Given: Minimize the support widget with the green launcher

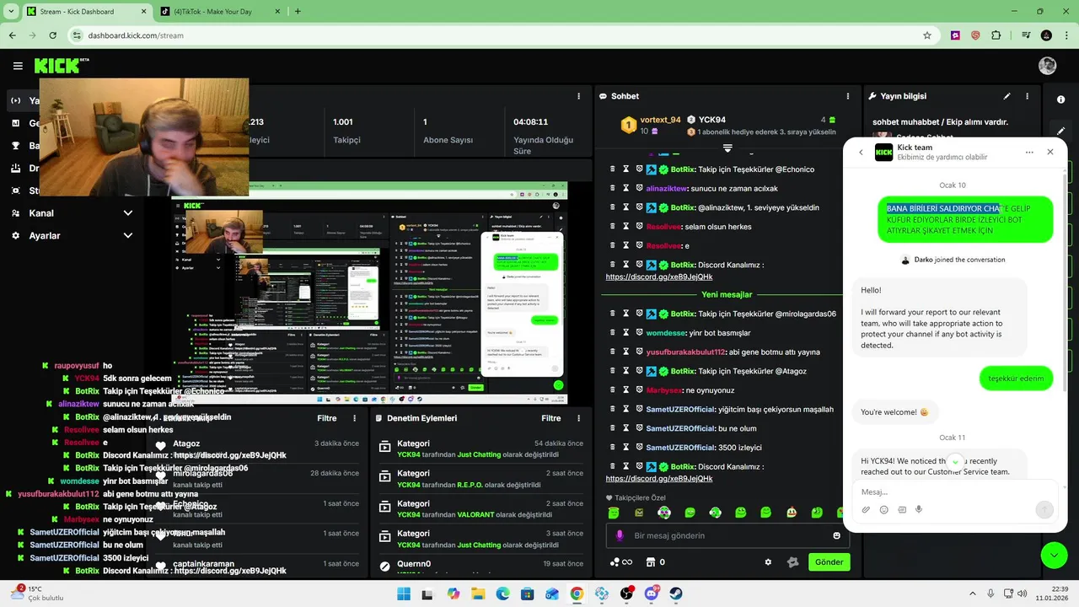Looking at the screenshot, I should [x=1054, y=554].
